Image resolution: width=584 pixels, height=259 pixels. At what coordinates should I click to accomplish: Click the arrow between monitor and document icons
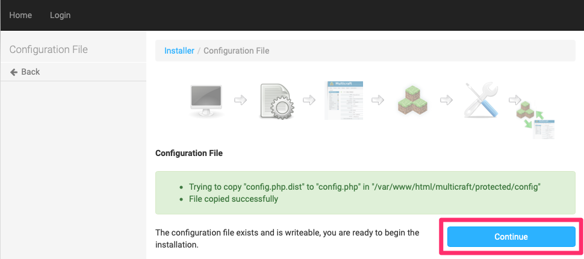click(240, 99)
